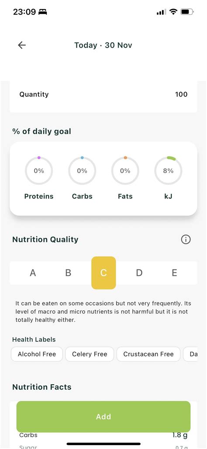Edit the Quantity value 100
This screenshot has height=449, width=207.
tap(181, 95)
